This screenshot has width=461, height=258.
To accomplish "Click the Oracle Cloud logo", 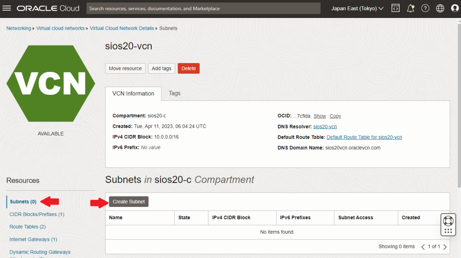I will [x=48, y=8].
